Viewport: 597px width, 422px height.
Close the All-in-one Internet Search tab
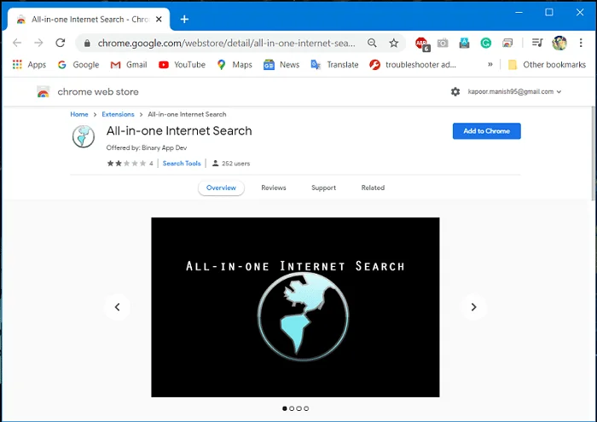point(159,19)
